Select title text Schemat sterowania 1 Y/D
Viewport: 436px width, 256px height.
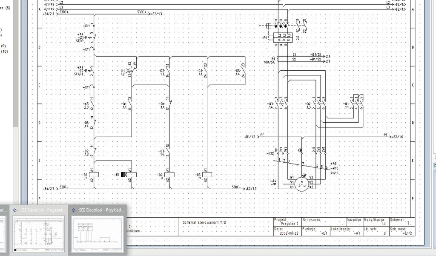pyautogui.click(x=205, y=222)
